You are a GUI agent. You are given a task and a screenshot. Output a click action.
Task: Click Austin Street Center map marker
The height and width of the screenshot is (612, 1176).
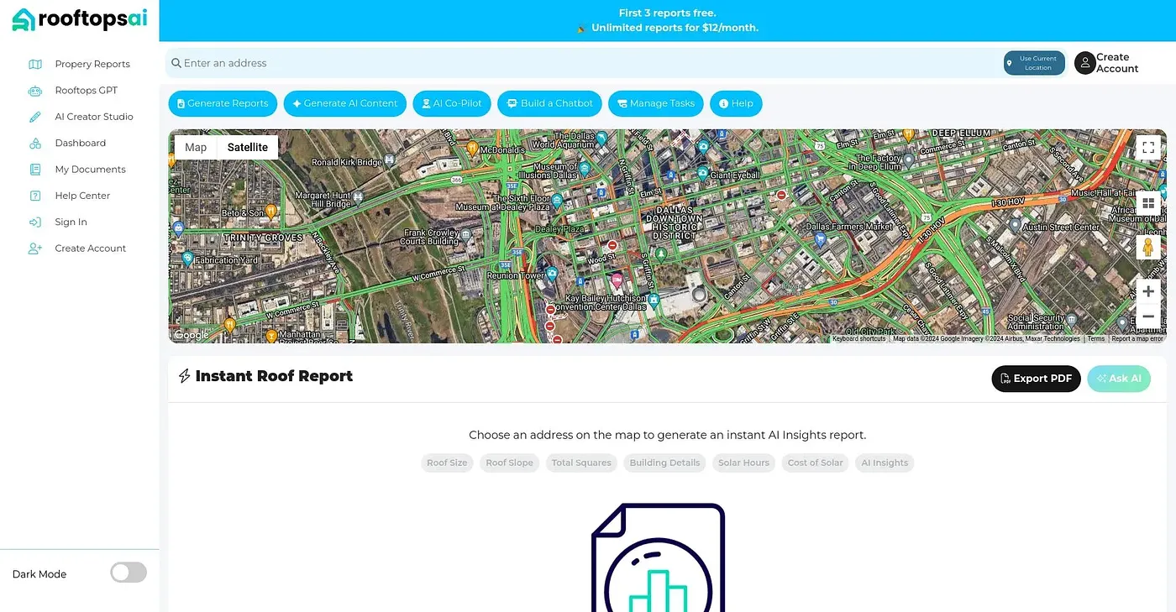pos(1015,225)
